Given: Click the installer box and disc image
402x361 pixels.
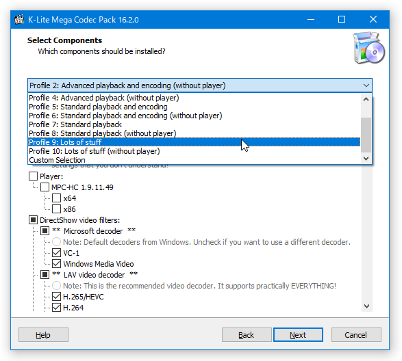Looking at the screenshot, I should coord(368,48).
